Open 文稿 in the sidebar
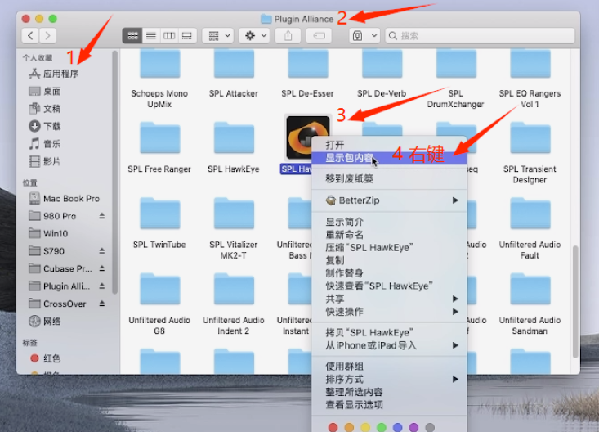This screenshot has height=432, width=599. [45, 109]
